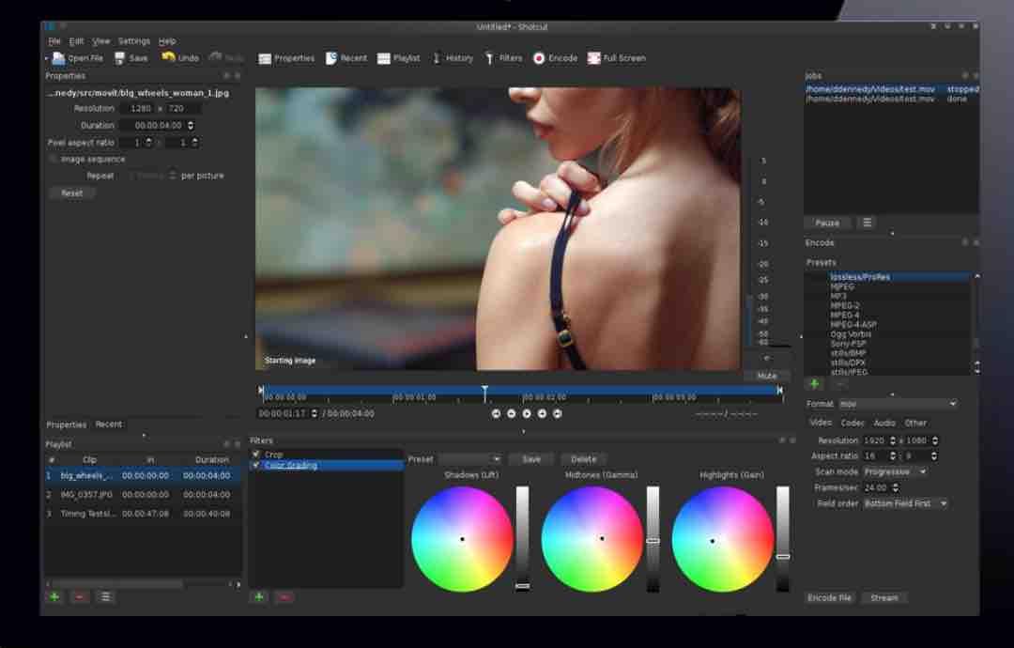Open the filter Preset dropdown
The image size is (1014, 648).
tap(469, 459)
